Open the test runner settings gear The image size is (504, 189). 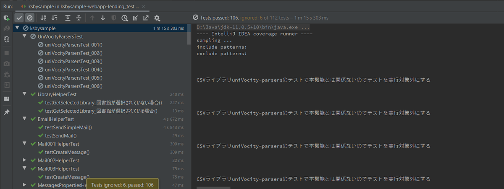pos(157,18)
